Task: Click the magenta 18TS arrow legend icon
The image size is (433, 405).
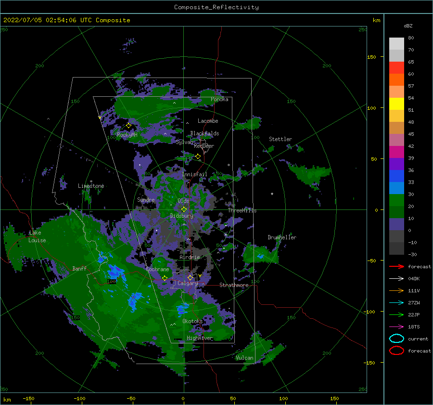Action: tap(396, 327)
